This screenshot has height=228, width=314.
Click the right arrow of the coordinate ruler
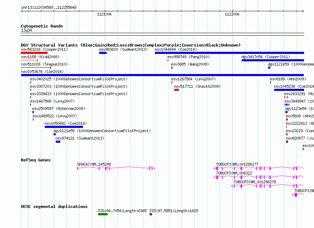[303, 11]
